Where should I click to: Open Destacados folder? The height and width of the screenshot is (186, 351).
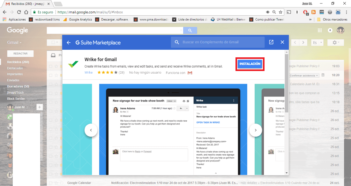pos(15,68)
